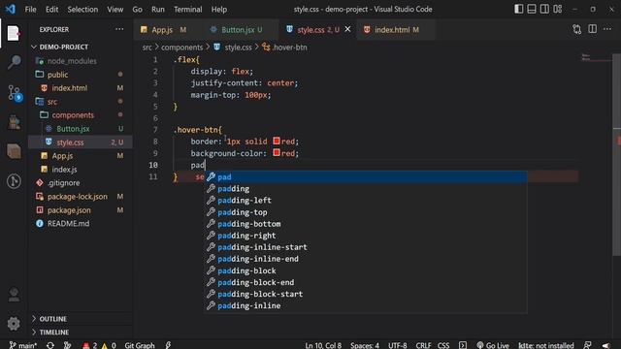The height and width of the screenshot is (349, 621).
Task: Split the editor right
Action: point(592,29)
